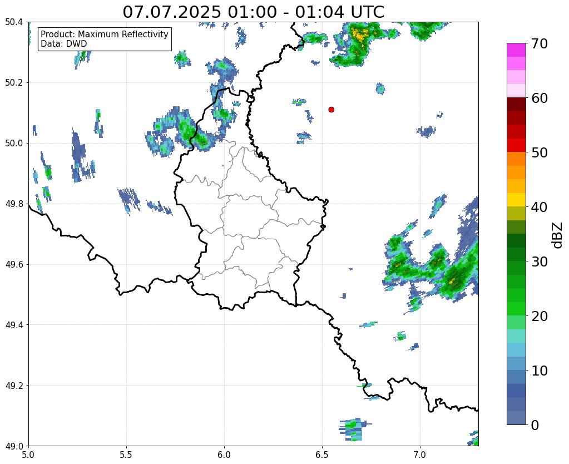Click the 49.0 latitude tick label
569x464 pixels.
pos(14,446)
